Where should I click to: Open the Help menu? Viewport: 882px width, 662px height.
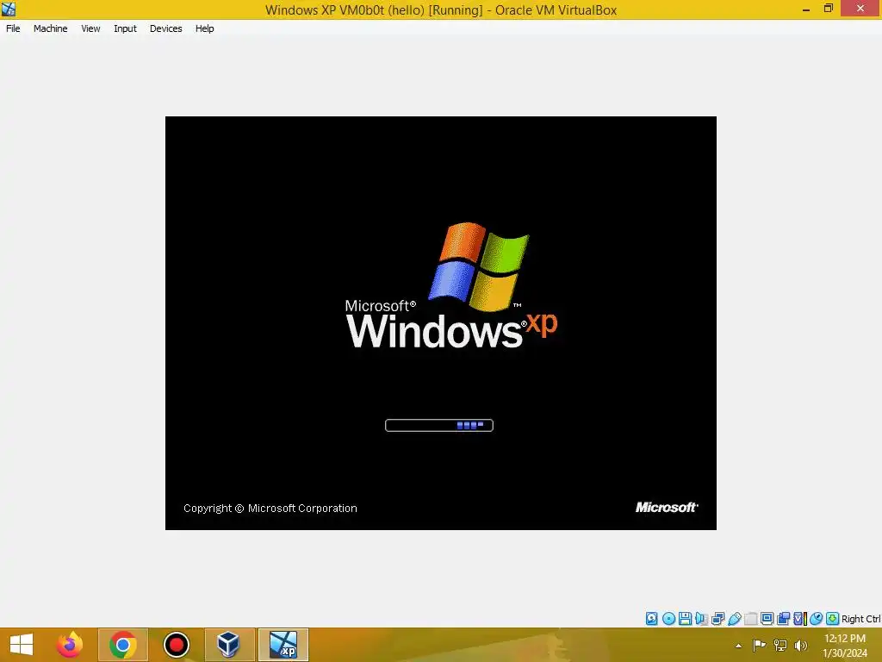pyautogui.click(x=205, y=28)
